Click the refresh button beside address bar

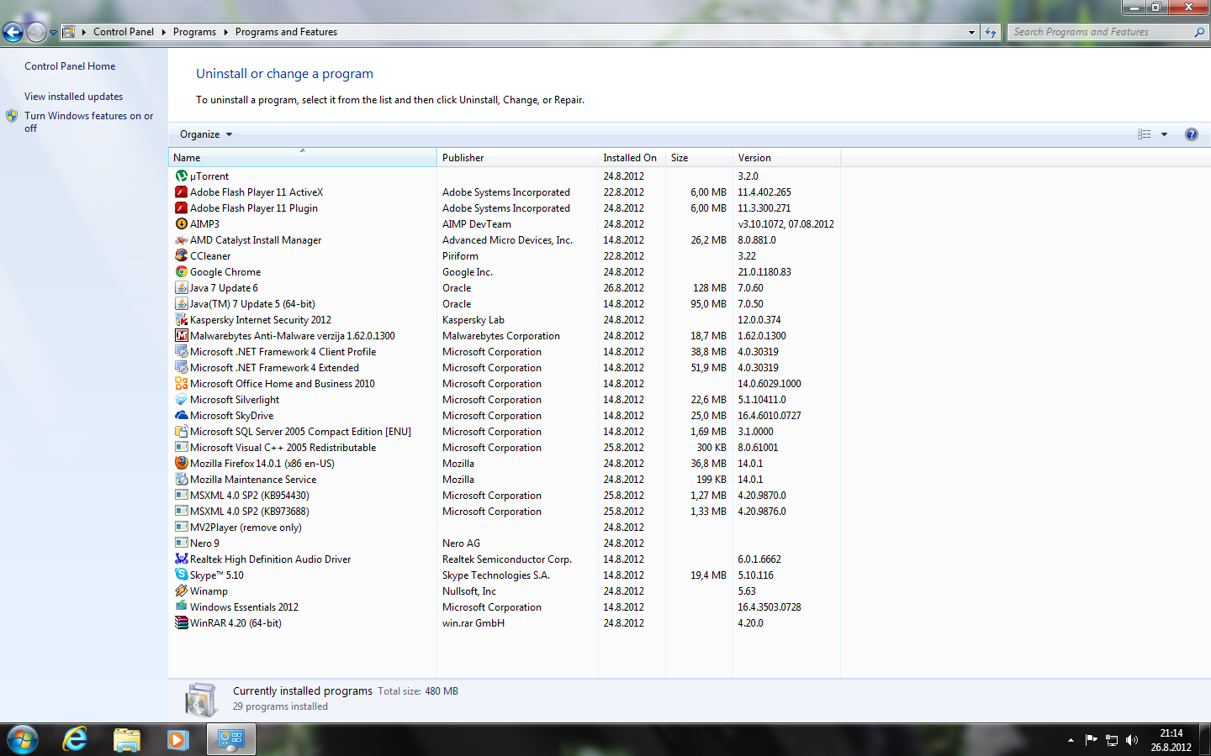(x=991, y=32)
